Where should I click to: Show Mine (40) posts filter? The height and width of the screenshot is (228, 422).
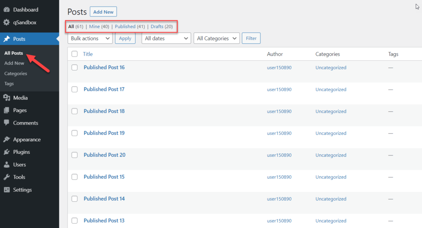point(99,26)
